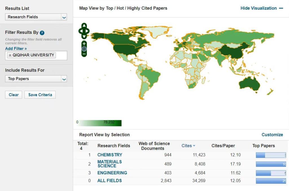289x191 pixels.
Task: Sort by the Cites column header
Action: point(187,146)
